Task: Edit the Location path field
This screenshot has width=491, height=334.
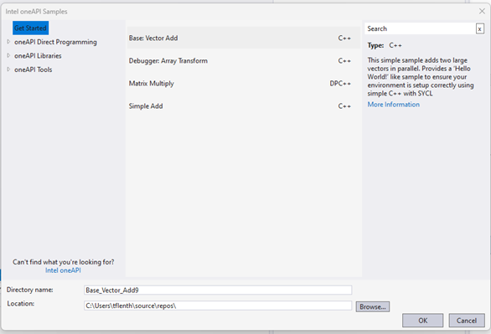Action: point(218,306)
